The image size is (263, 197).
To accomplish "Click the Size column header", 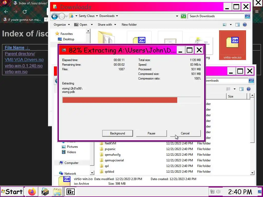I will point(237,96).
